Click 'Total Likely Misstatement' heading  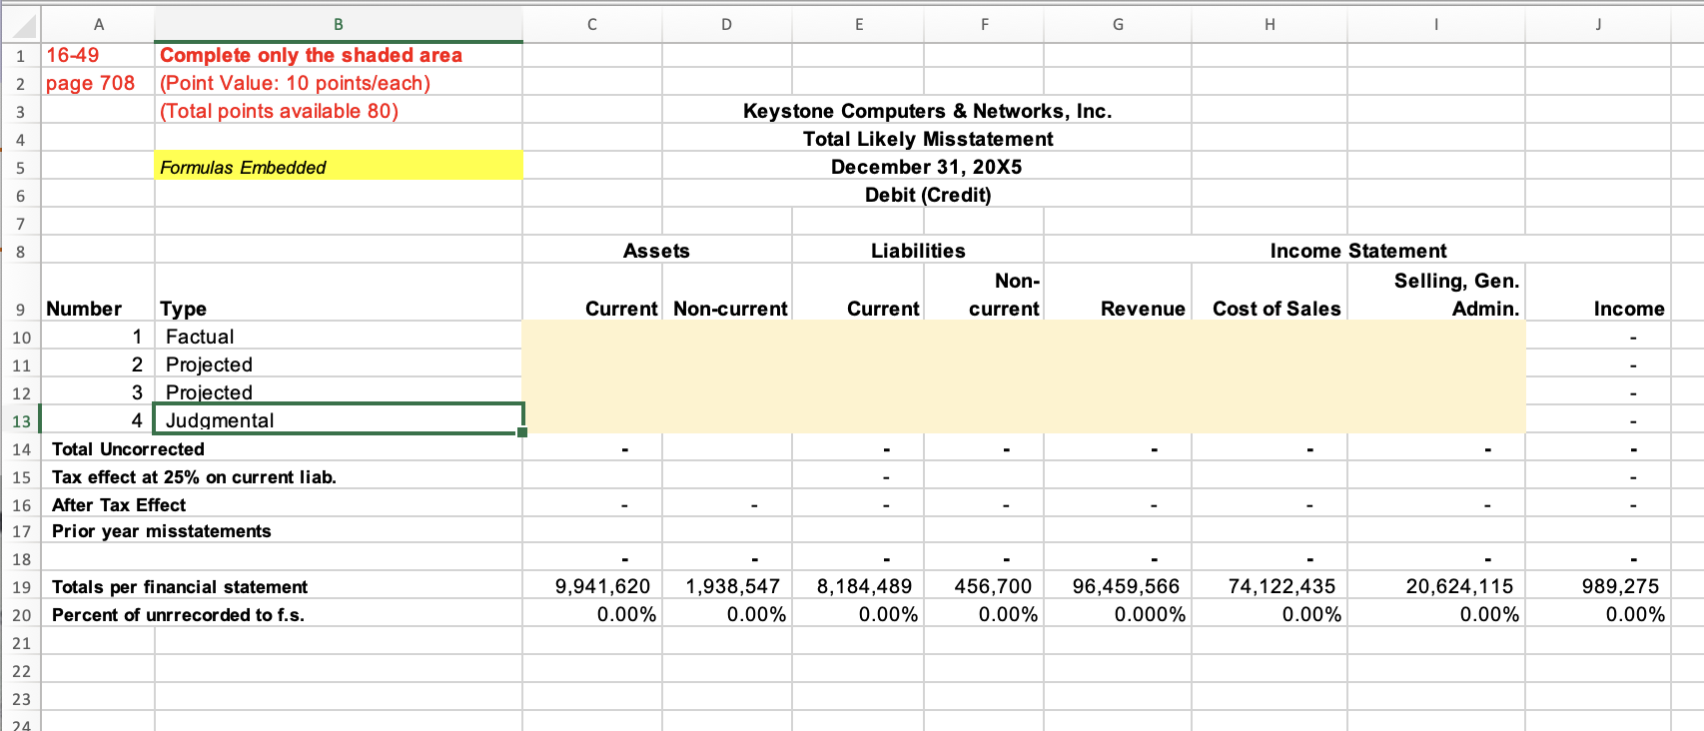[928, 139]
